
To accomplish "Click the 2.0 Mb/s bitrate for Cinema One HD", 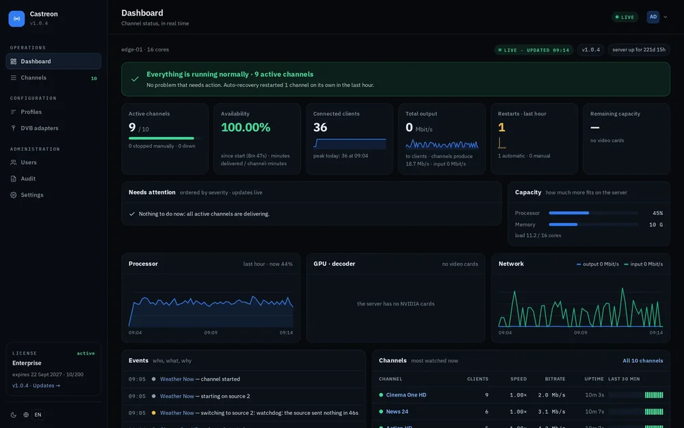I will pos(551,395).
